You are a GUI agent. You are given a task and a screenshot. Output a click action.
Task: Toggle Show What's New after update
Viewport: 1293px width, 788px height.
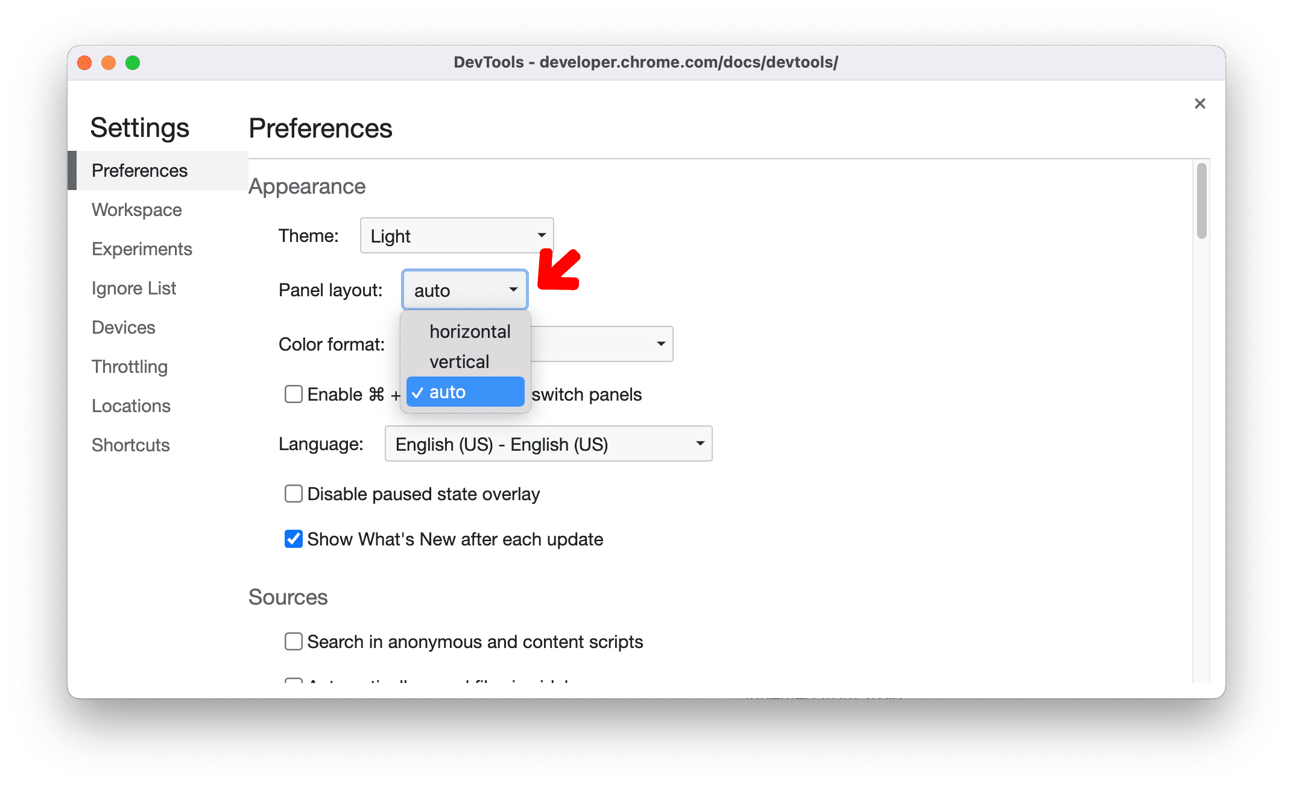295,539
